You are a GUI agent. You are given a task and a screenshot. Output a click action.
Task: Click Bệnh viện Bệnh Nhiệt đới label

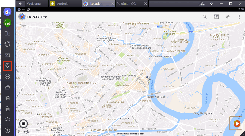point(104,130)
